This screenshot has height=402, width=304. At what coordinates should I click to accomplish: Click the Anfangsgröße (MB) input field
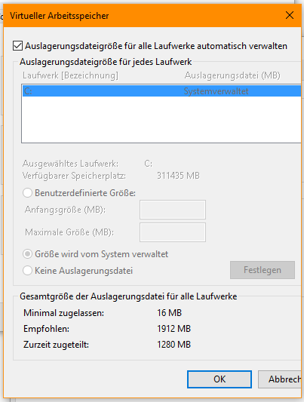pos(173,210)
